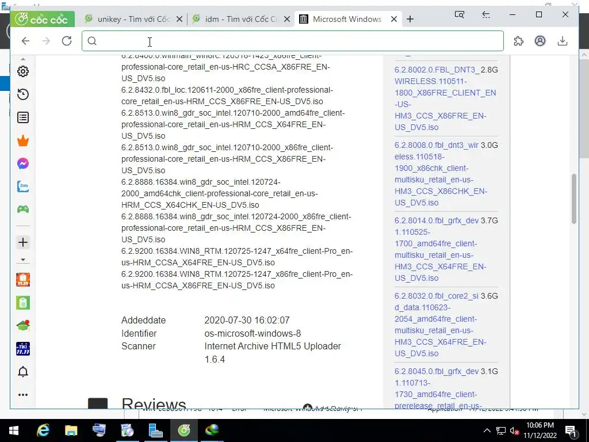Close the unikey tab

(179, 19)
